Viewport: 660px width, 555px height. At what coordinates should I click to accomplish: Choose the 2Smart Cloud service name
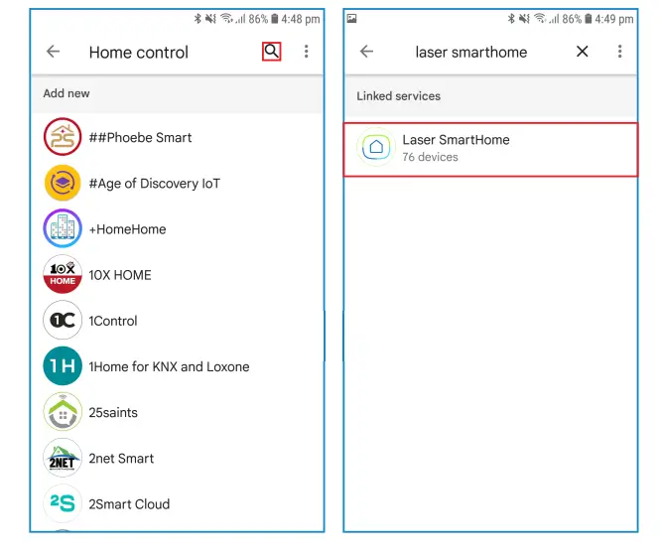129,504
